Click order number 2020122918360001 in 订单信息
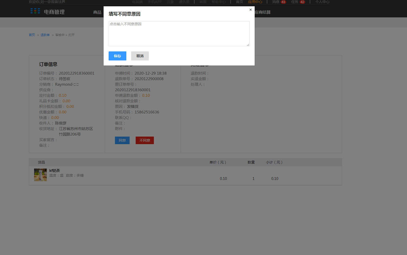 [77, 73]
